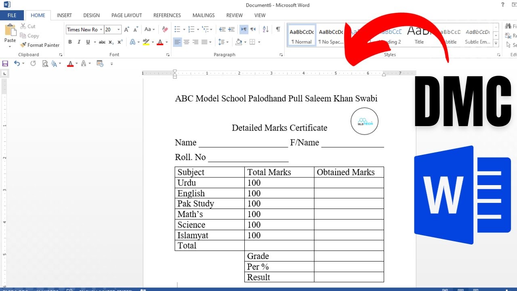The height and width of the screenshot is (291, 517).
Task: Apply bullet list formatting
Action: point(177,30)
